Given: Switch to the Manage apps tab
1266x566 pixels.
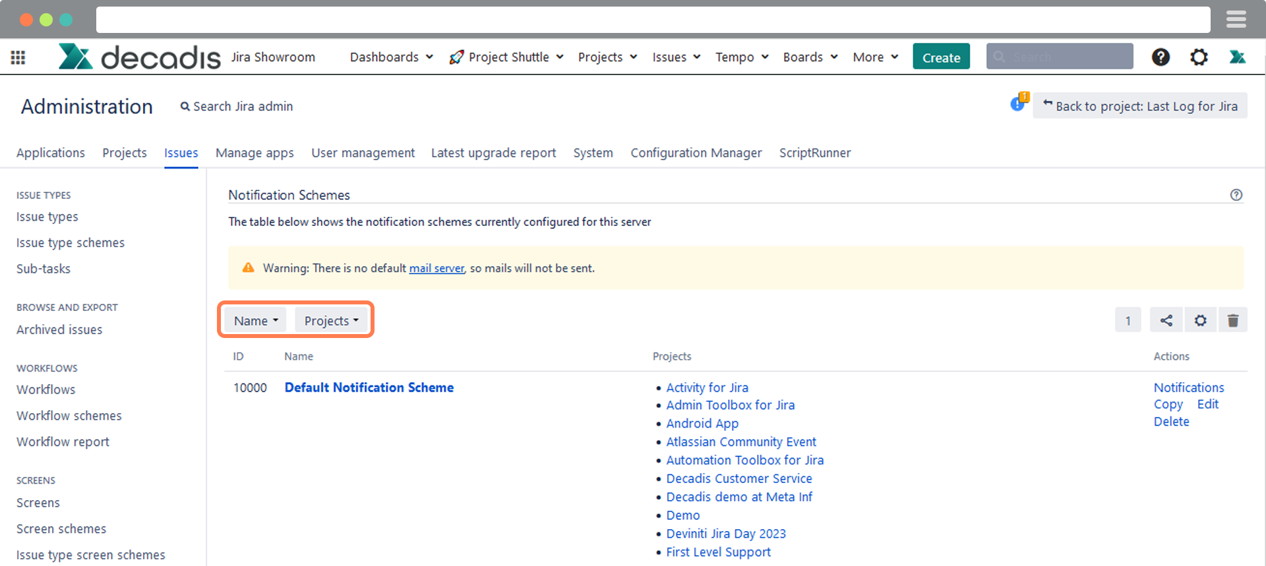Looking at the screenshot, I should [255, 153].
